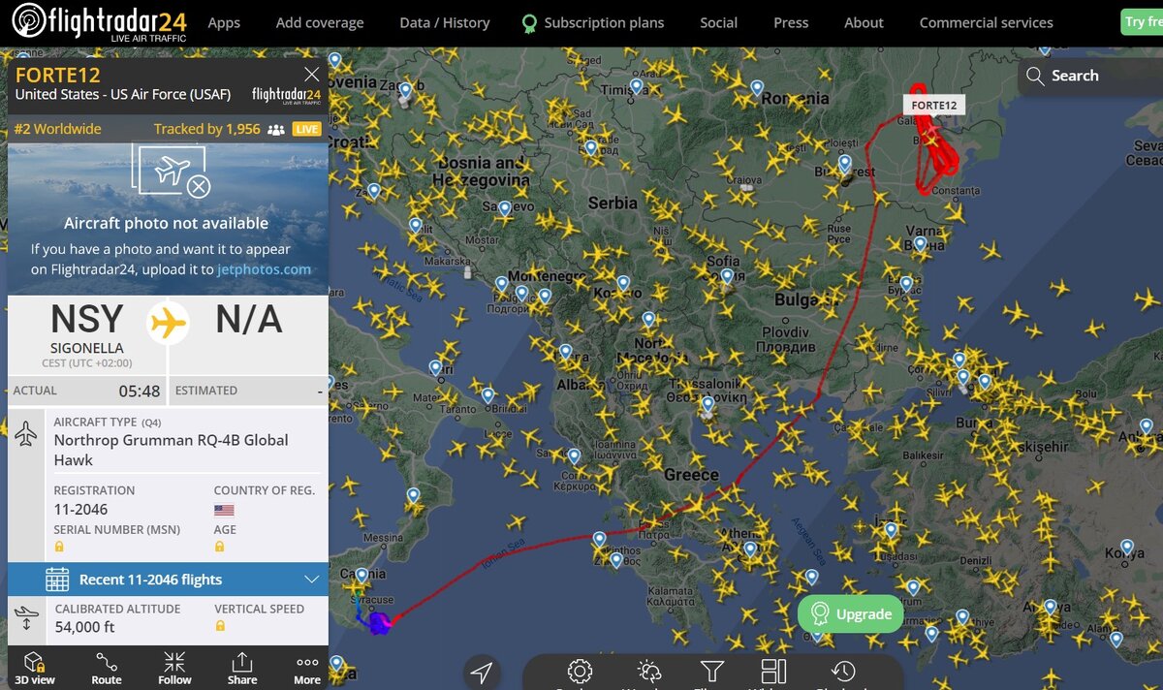Image resolution: width=1163 pixels, height=690 pixels.
Task: Open map Settings gear in bottom toolbar
Action: click(580, 672)
